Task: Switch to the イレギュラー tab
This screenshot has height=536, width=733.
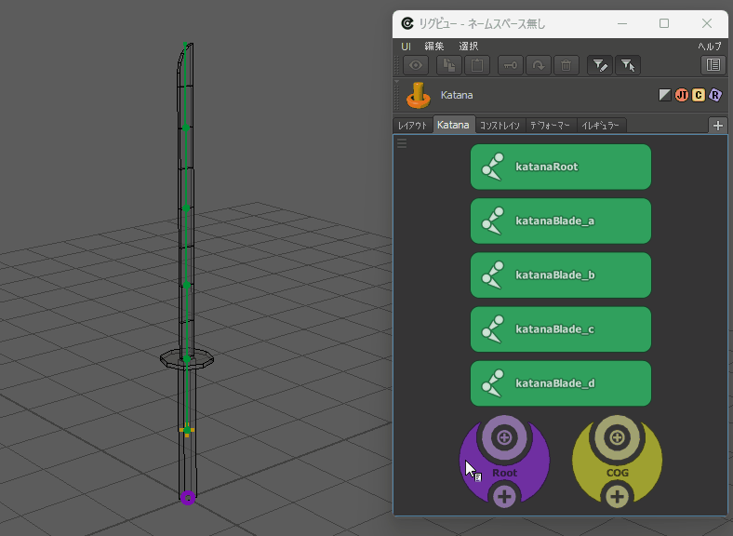Action: coord(601,126)
